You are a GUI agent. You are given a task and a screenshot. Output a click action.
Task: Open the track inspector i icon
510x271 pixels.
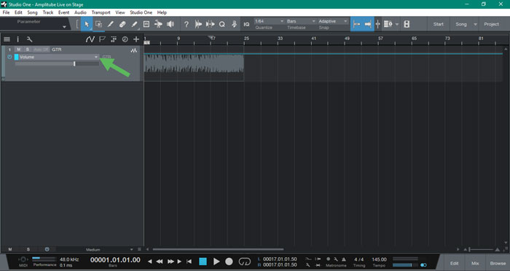18,39
